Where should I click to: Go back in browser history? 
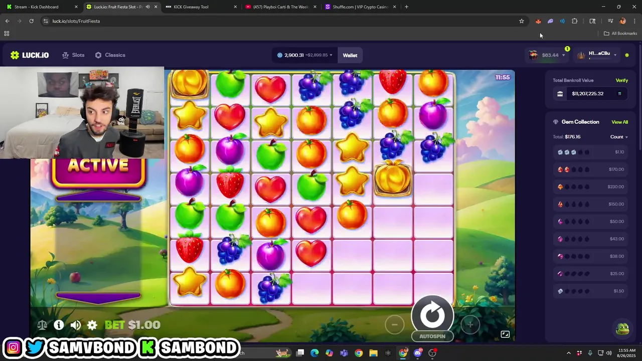pos(7,21)
